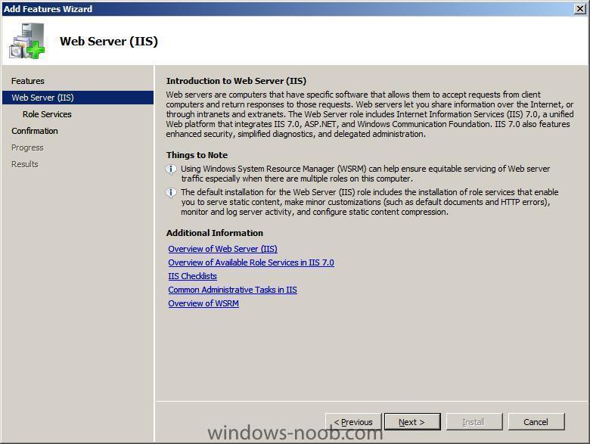Viewport: 590px width, 444px height.
Task: Open Overview of Web Server (IIS) link
Action: [x=222, y=249]
